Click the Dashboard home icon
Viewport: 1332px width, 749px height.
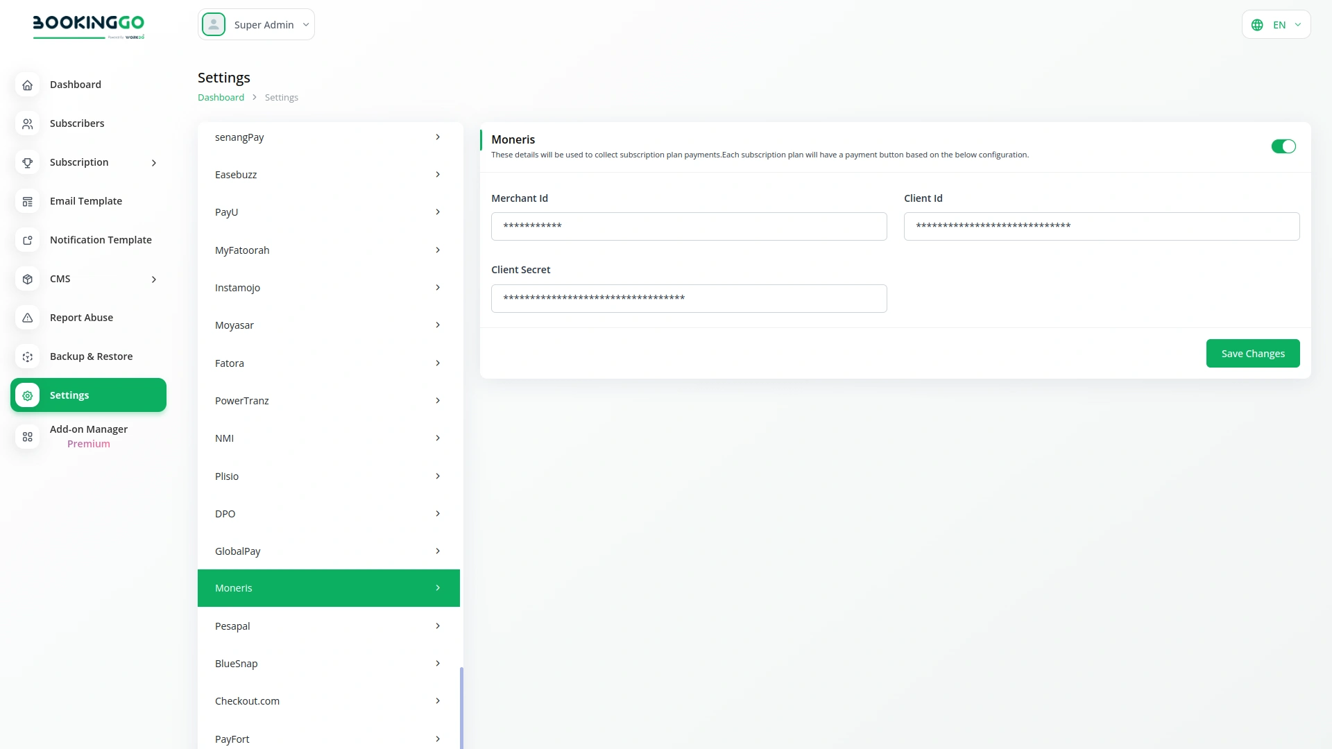coord(27,85)
